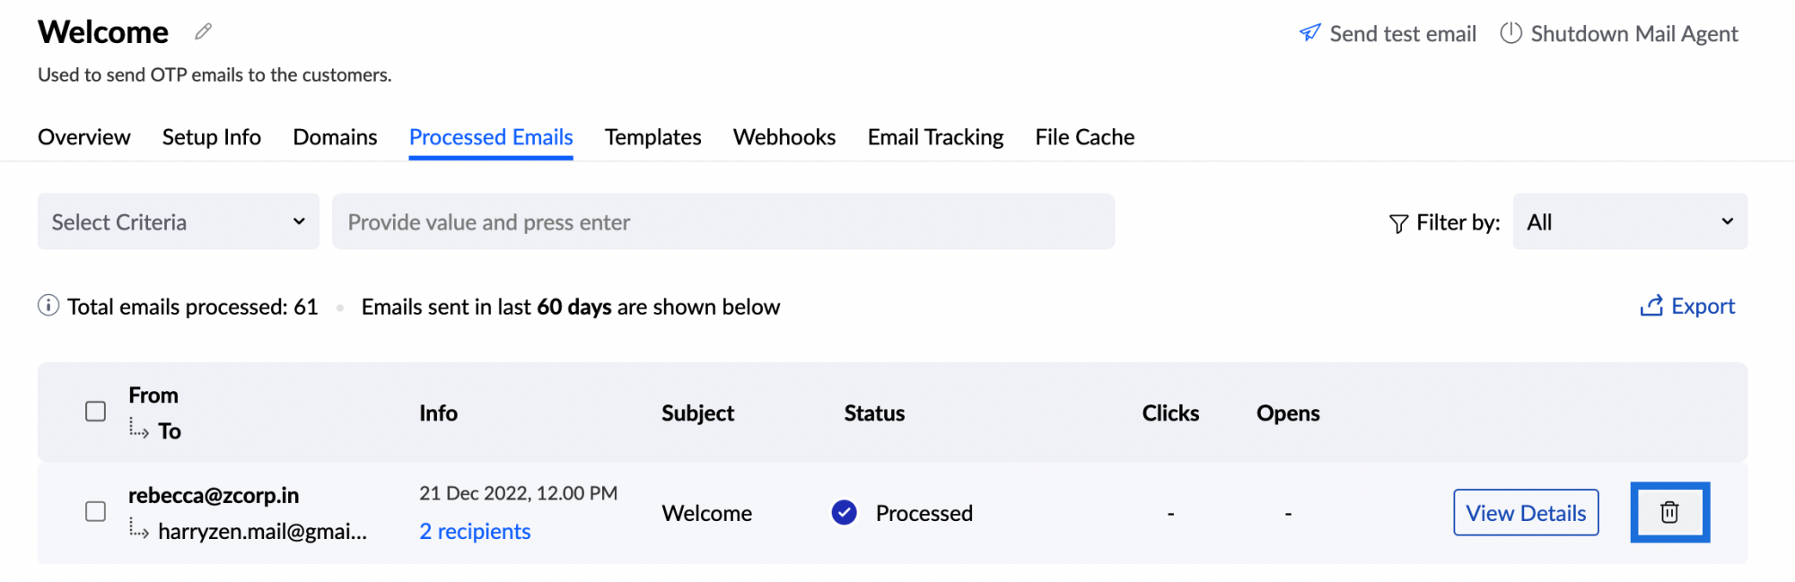Click the funnel Filter by icon

1398,223
